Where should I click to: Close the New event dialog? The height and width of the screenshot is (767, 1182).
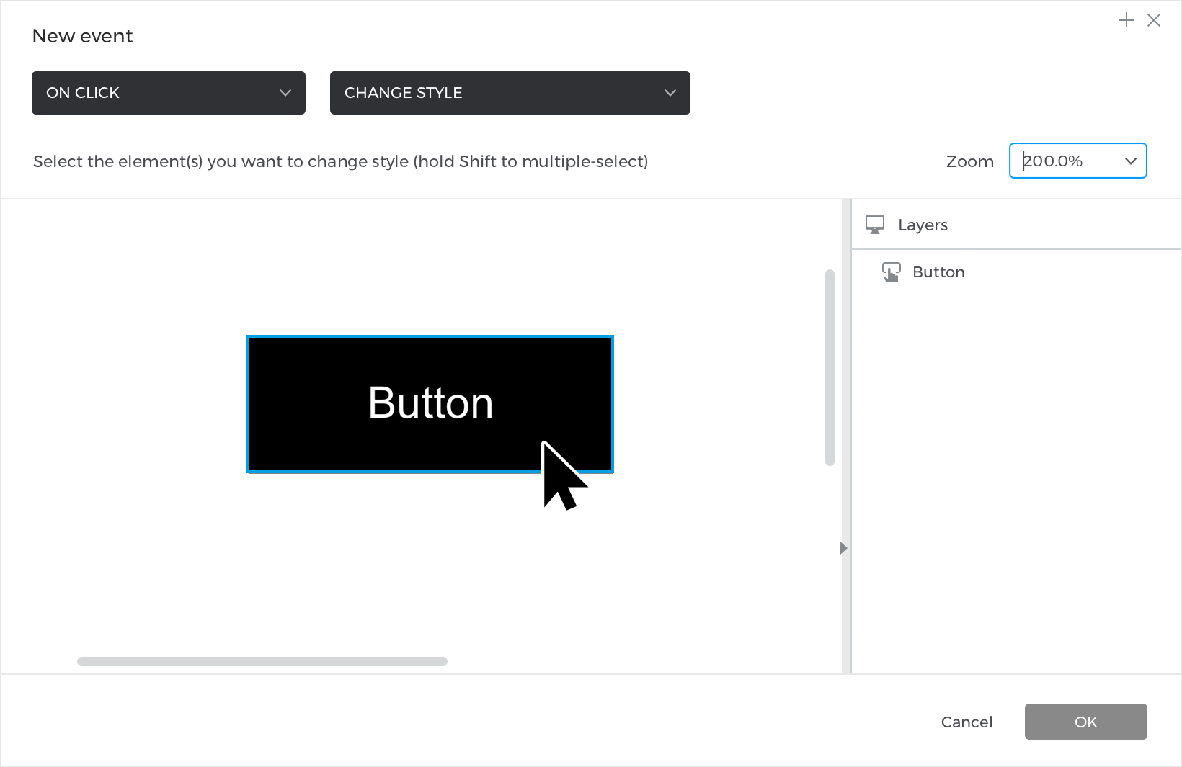[1154, 20]
